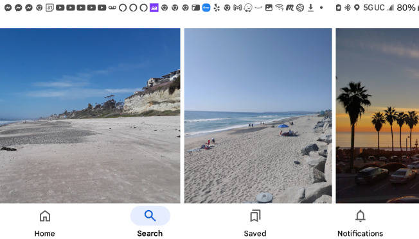Screen dimensions: 419x239
Task: Tap the Bluetooth status icon
Action: (x=348, y=8)
